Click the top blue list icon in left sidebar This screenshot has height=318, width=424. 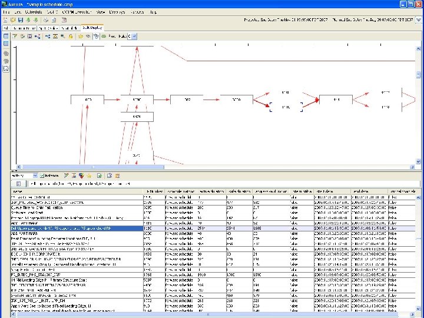pyautogui.click(x=6, y=37)
